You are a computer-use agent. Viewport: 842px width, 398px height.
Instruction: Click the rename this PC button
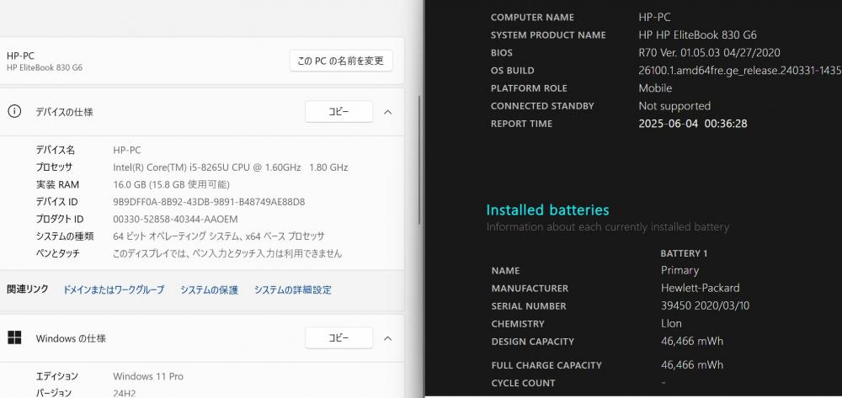341,61
